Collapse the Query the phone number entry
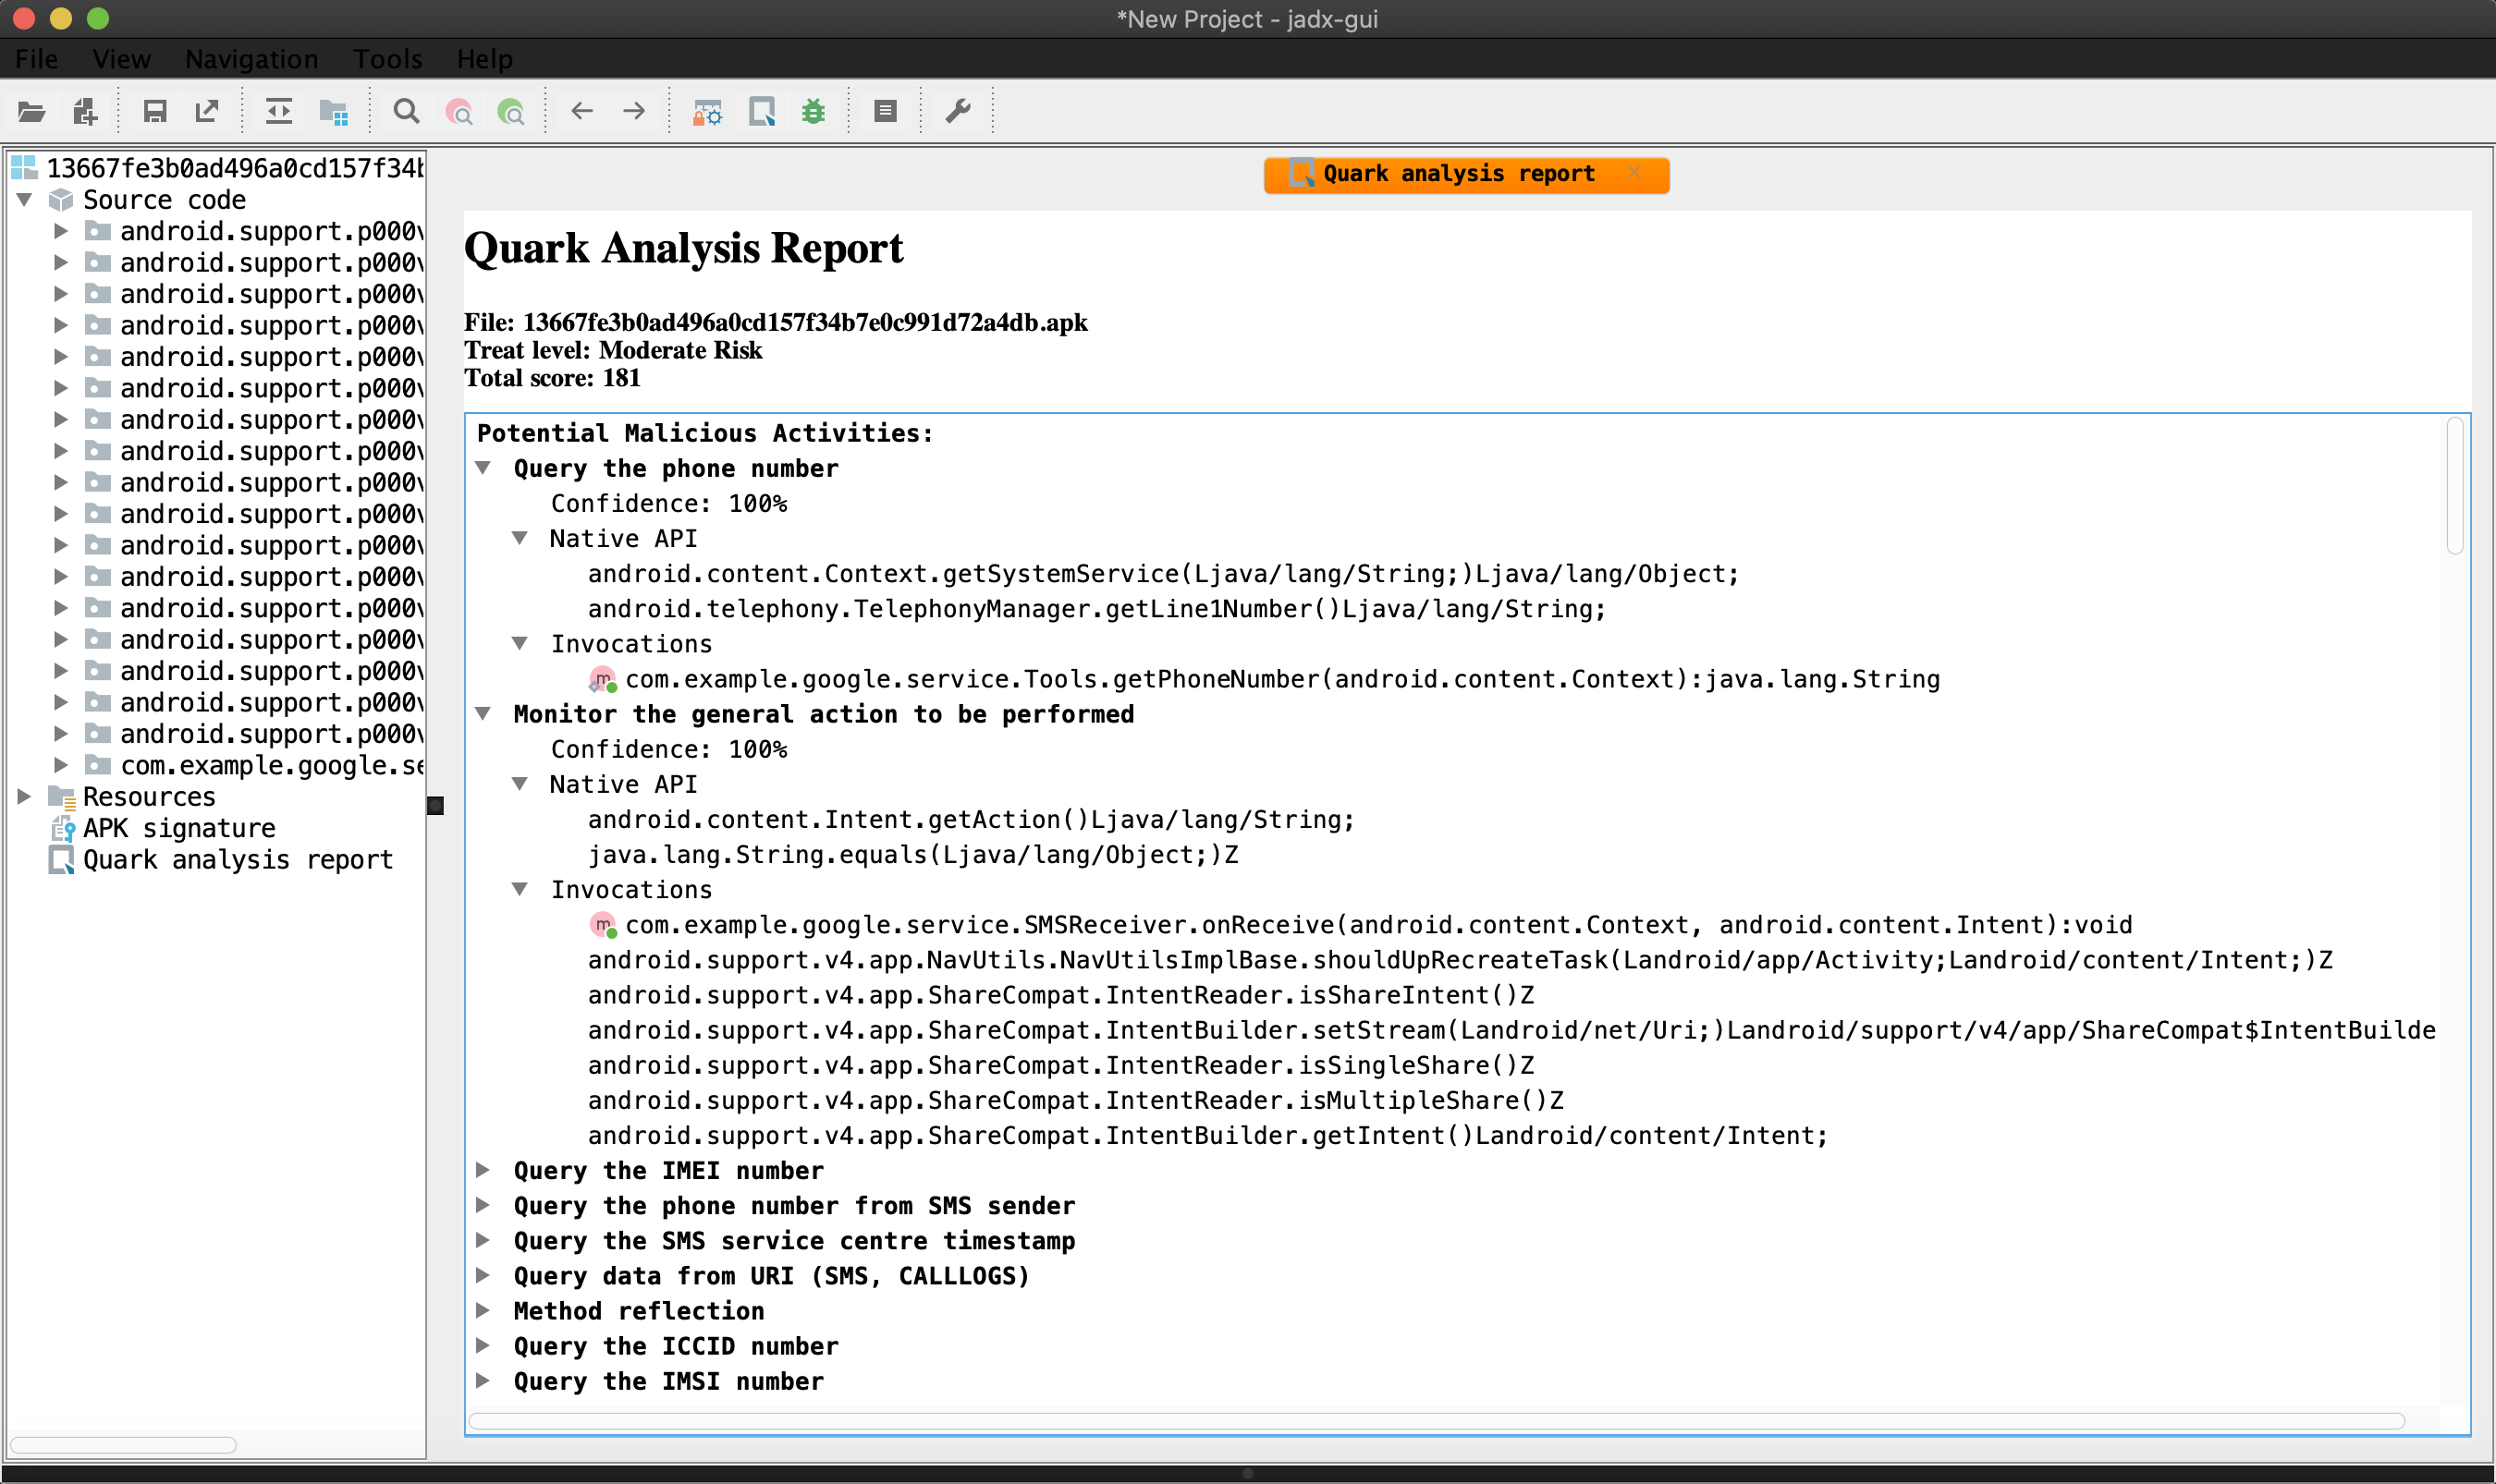 point(483,468)
